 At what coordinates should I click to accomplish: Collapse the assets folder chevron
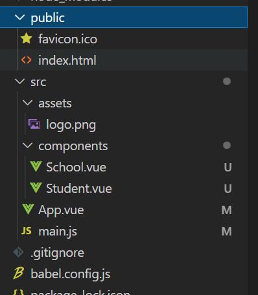click(x=28, y=103)
